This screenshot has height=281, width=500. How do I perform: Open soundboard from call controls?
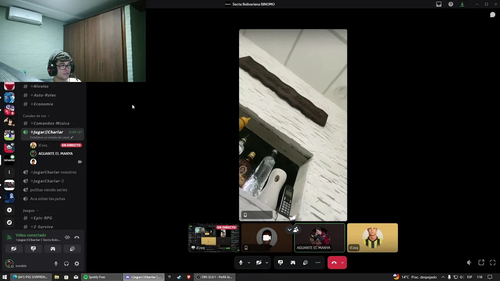(x=305, y=263)
